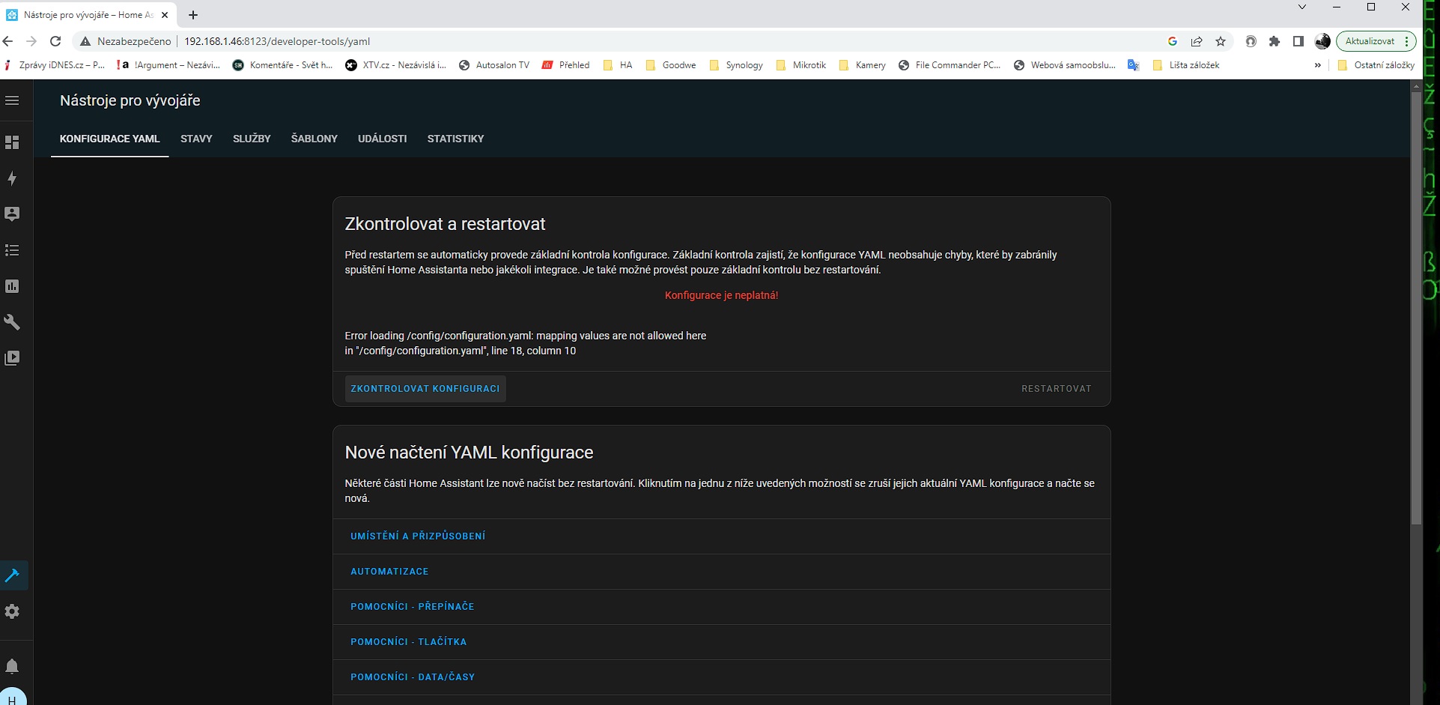The height and width of the screenshot is (705, 1440).
Task: Open the Notifications bell icon
Action: (12, 666)
